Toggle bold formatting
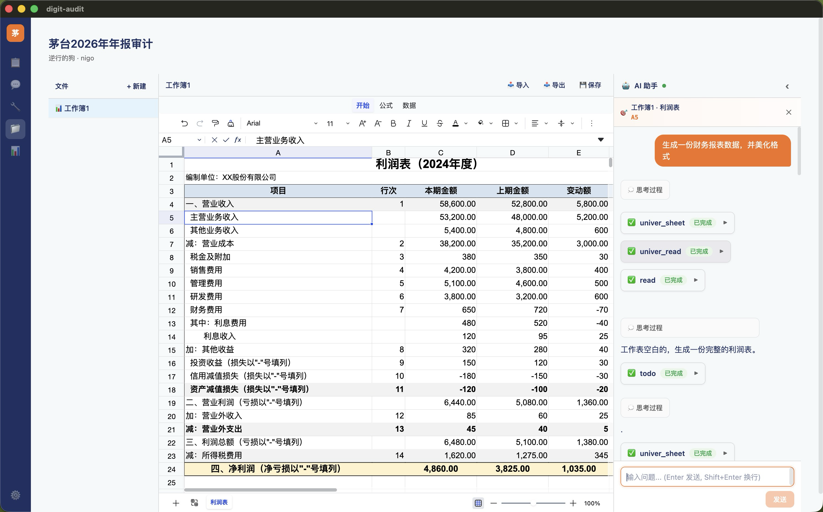 pyautogui.click(x=393, y=123)
